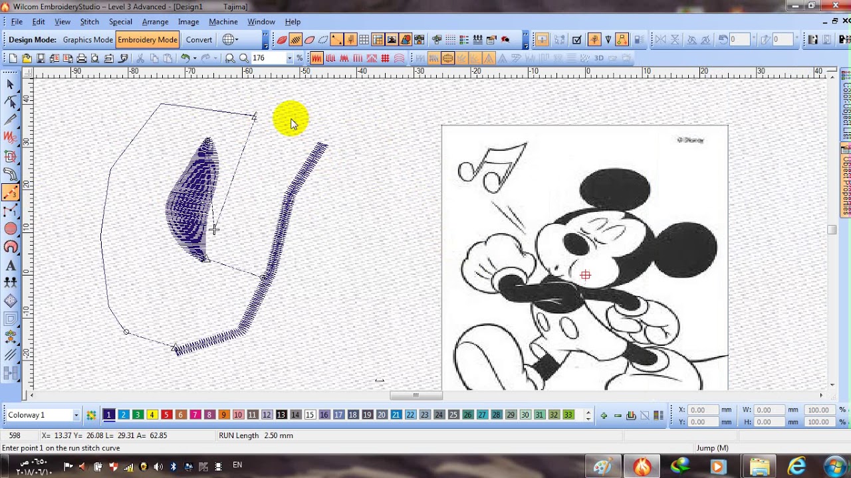This screenshot has width=851, height=478.
Task: Open the File menu
Action: [17, 22]
